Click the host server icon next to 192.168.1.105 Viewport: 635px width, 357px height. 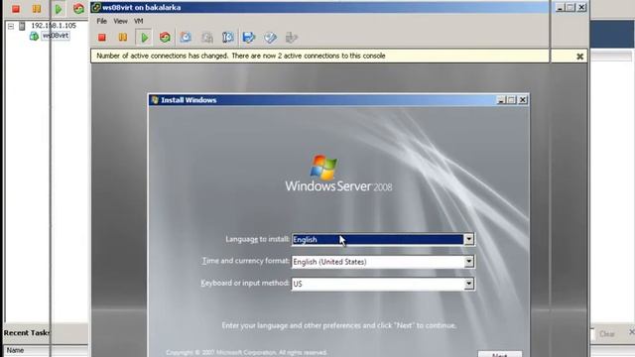click(22, 26)
